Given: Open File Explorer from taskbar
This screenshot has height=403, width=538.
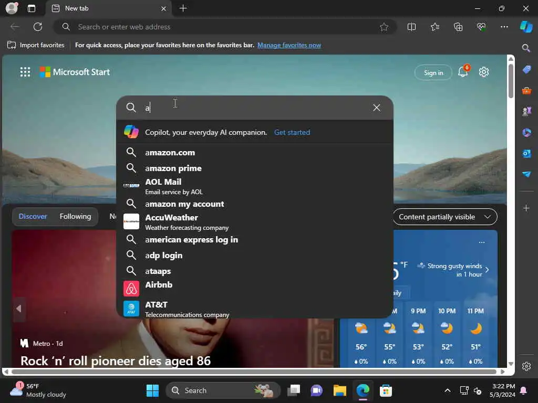Looking at the screenshot, I should [x=339, y=390].
